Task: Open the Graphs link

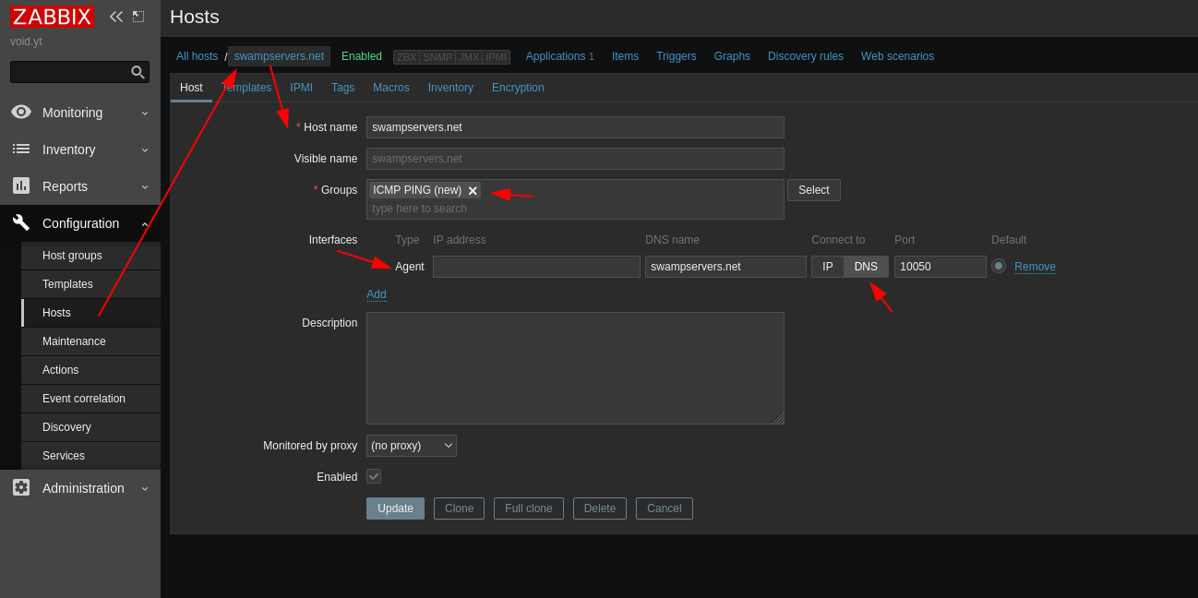Action: click(x=732, y=56)
